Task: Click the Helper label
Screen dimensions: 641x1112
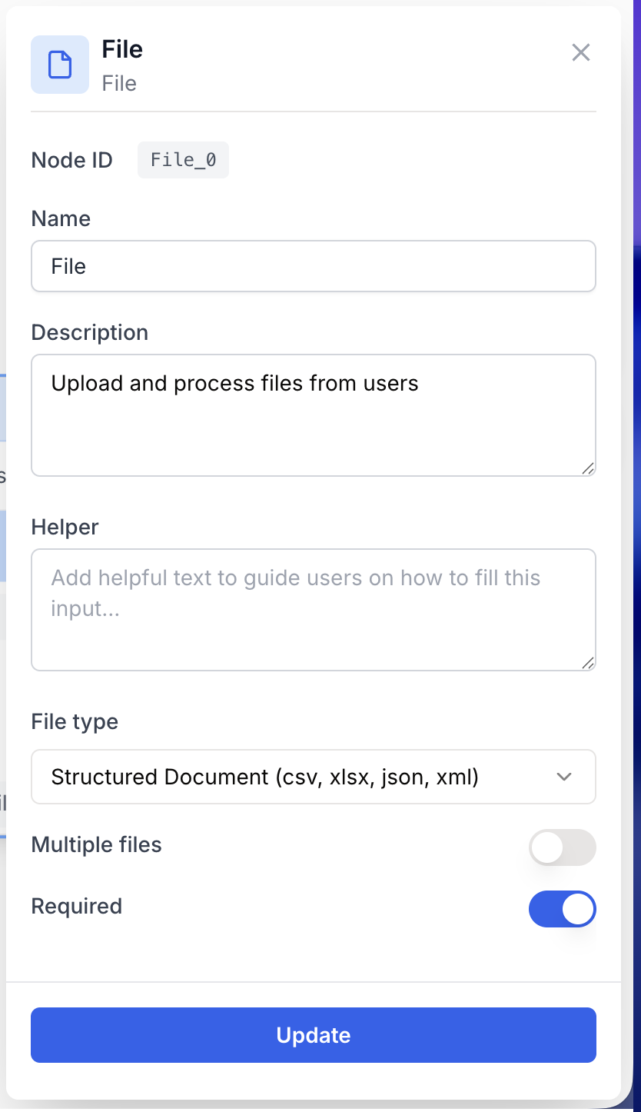Action: [x=65, y=527]
